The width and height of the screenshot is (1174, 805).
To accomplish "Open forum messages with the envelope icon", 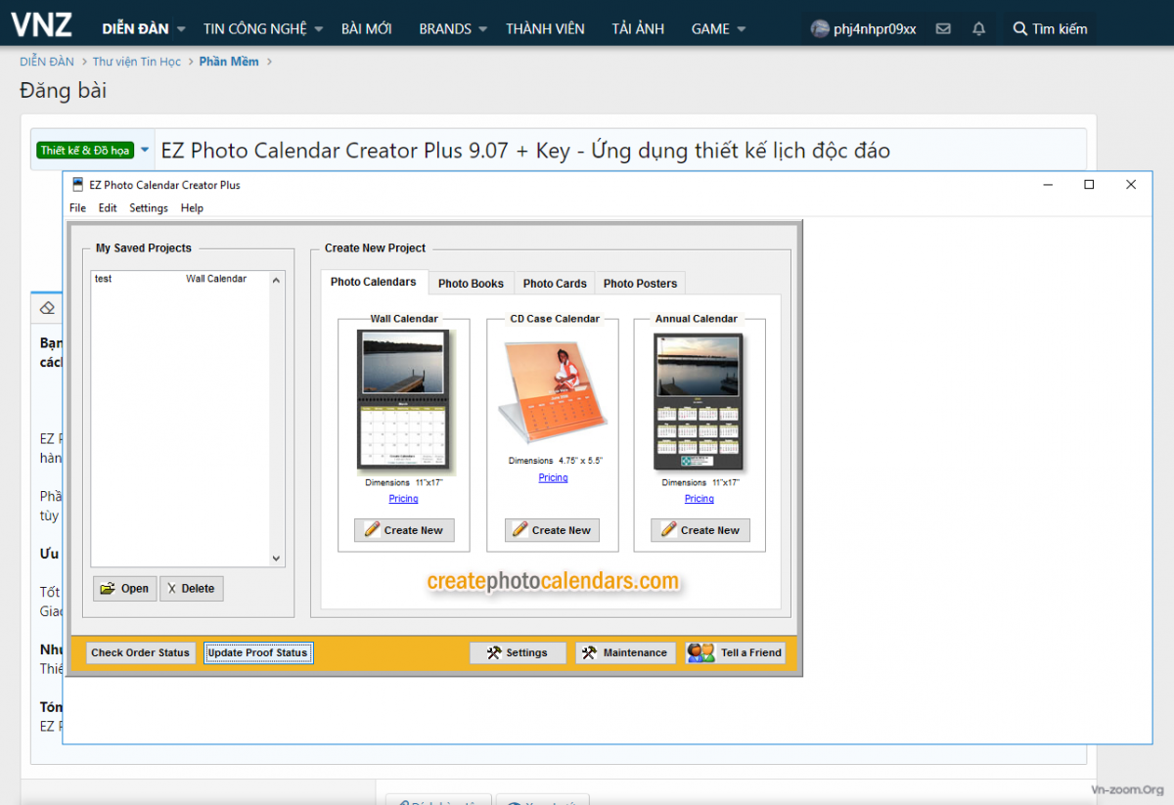I will pyautogui.click(x=943, y=28).
